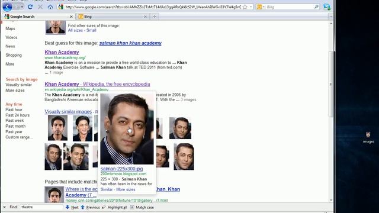Viewport: 379px width, 213px height.
Task: Click Similar link in the image popup
Action: (x=107, y=189)
